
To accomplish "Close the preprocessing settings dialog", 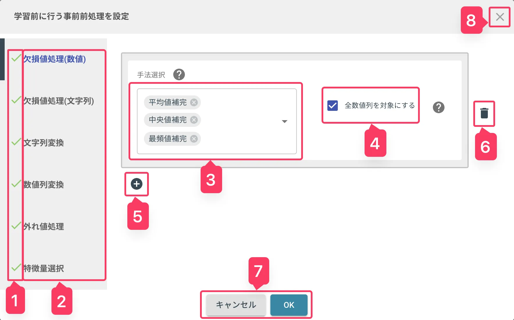I will coord(500,17).
